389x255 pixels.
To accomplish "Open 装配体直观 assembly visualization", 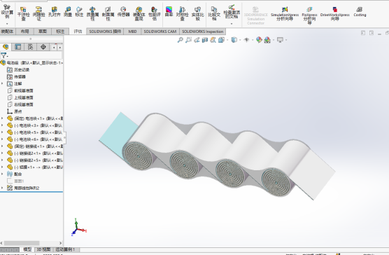I will click(139, 14).
